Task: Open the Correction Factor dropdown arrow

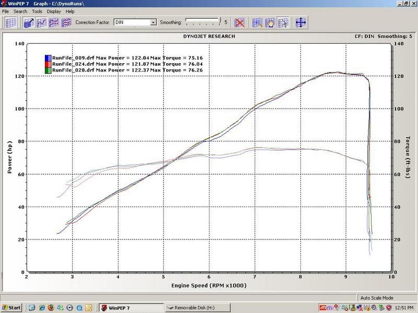Action: 153,22
